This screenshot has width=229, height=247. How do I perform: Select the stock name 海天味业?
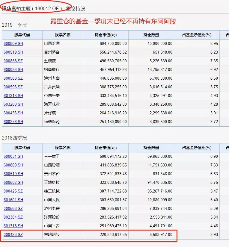pos(52,104)
